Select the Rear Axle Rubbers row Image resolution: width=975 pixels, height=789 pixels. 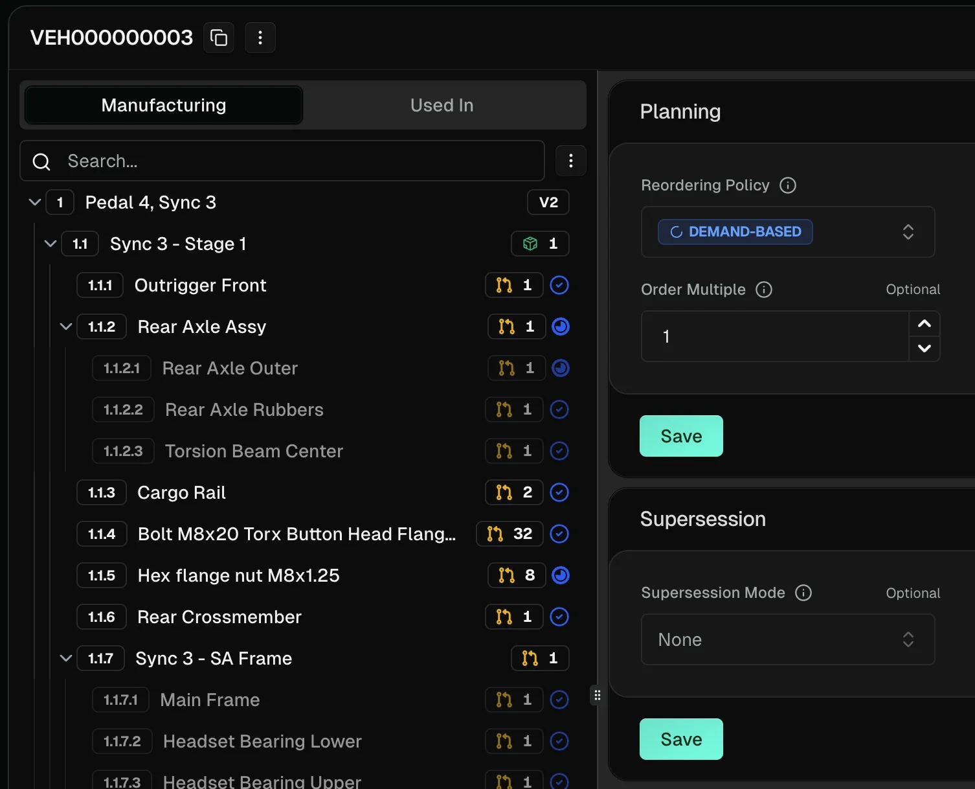[x=330, y=409]
